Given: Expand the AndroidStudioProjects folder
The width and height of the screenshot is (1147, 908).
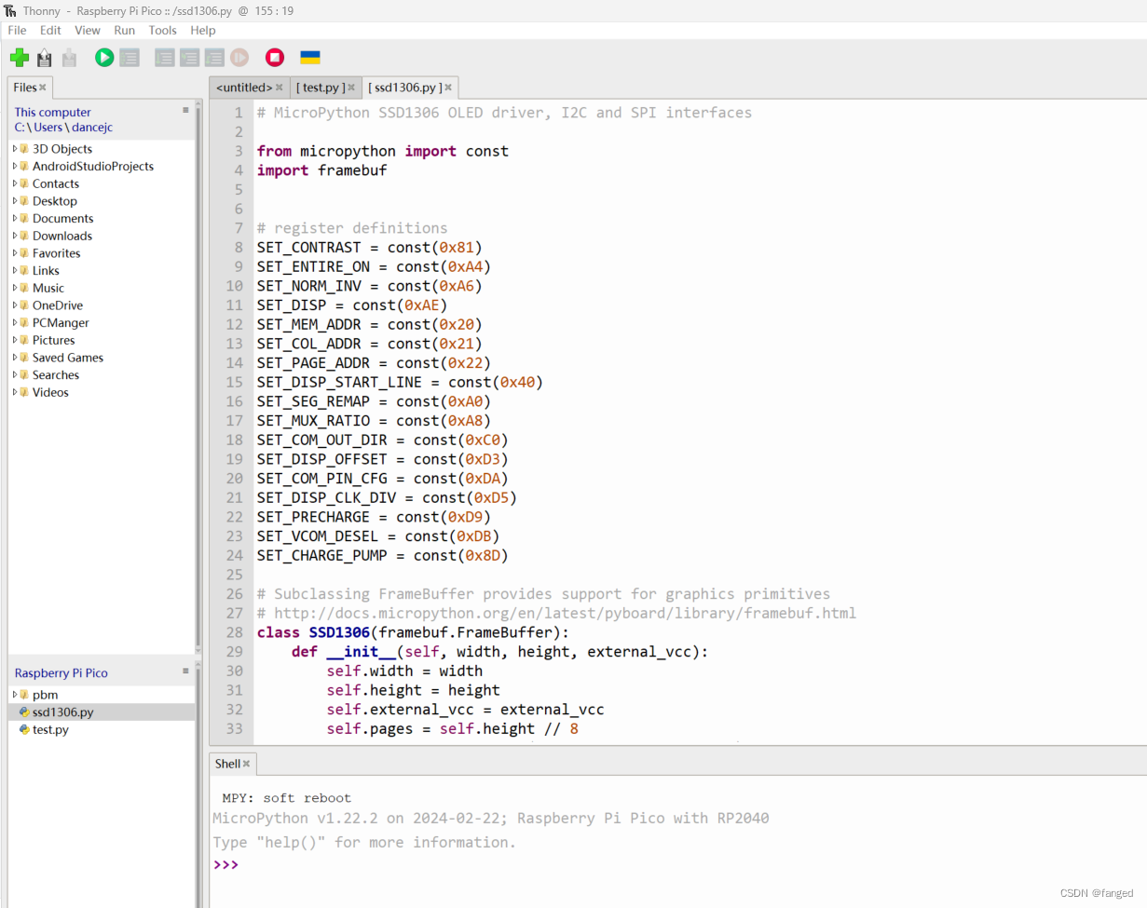Looking at the screenshot, I should 15,166.
